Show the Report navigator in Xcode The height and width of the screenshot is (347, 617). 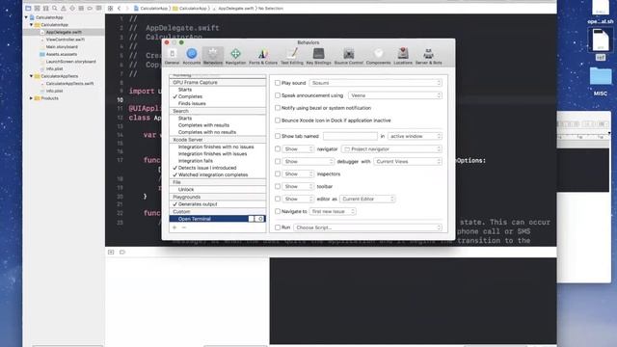pyautogui.click(x=98, y=8)
